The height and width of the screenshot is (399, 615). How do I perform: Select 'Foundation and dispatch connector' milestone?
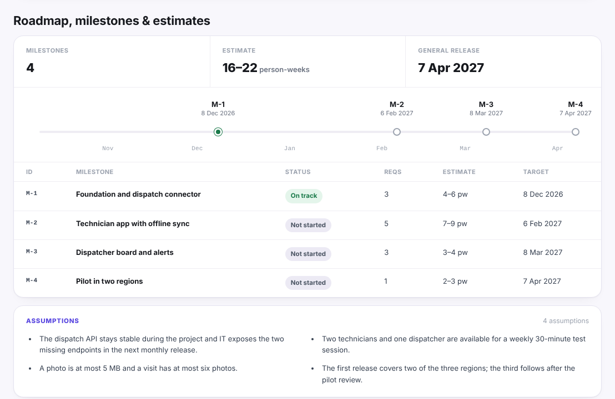138,194
